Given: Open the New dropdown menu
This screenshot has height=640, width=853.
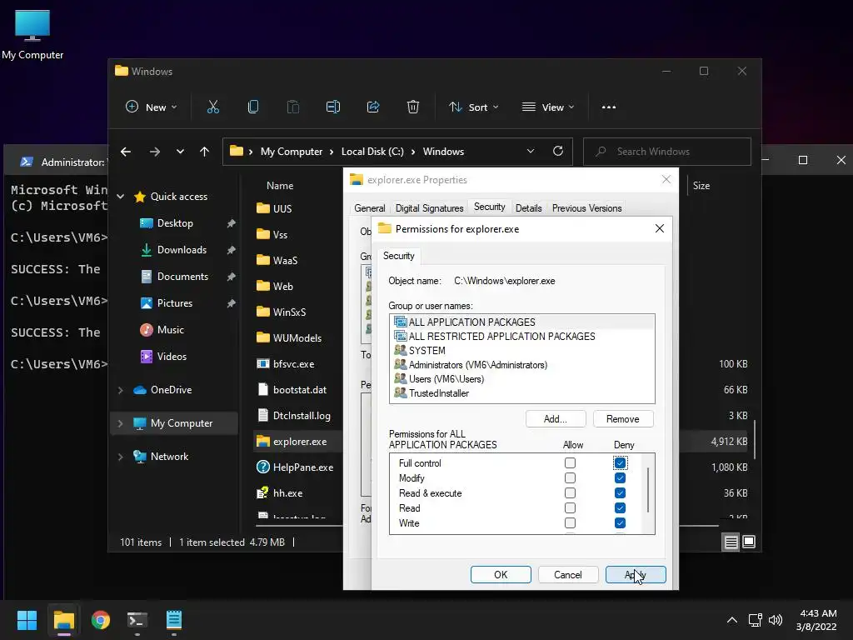Looking at the screenshot, I should click(152, 107).
